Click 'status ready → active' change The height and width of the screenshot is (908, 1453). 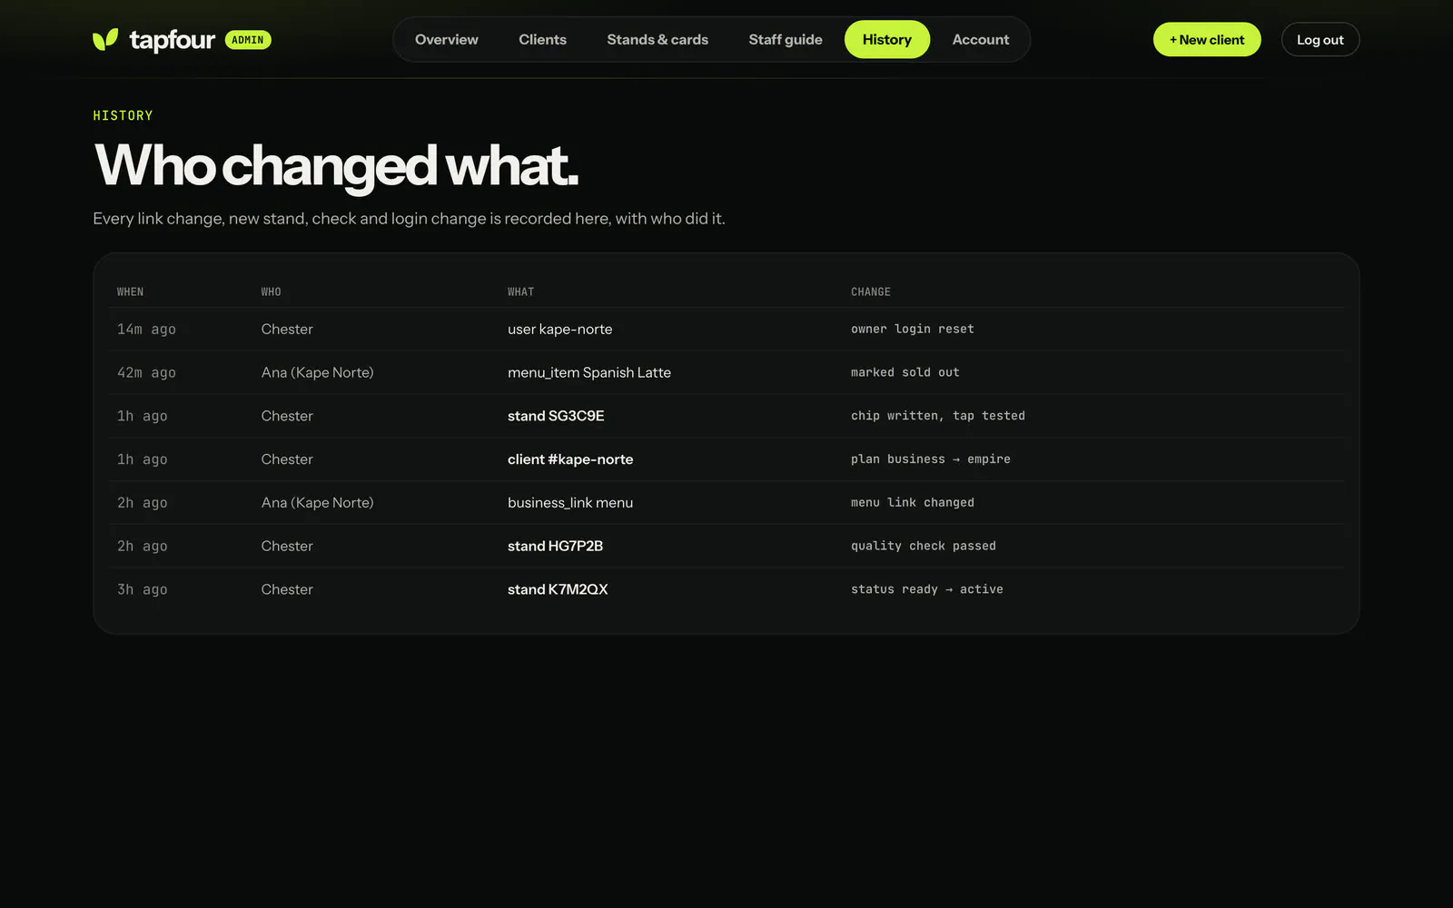[927, 589]
